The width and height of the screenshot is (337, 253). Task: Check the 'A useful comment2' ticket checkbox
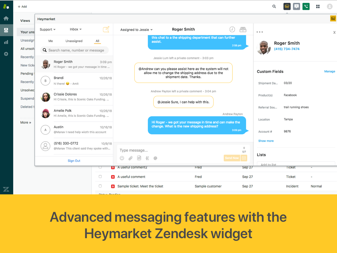(x=100, y=167)
